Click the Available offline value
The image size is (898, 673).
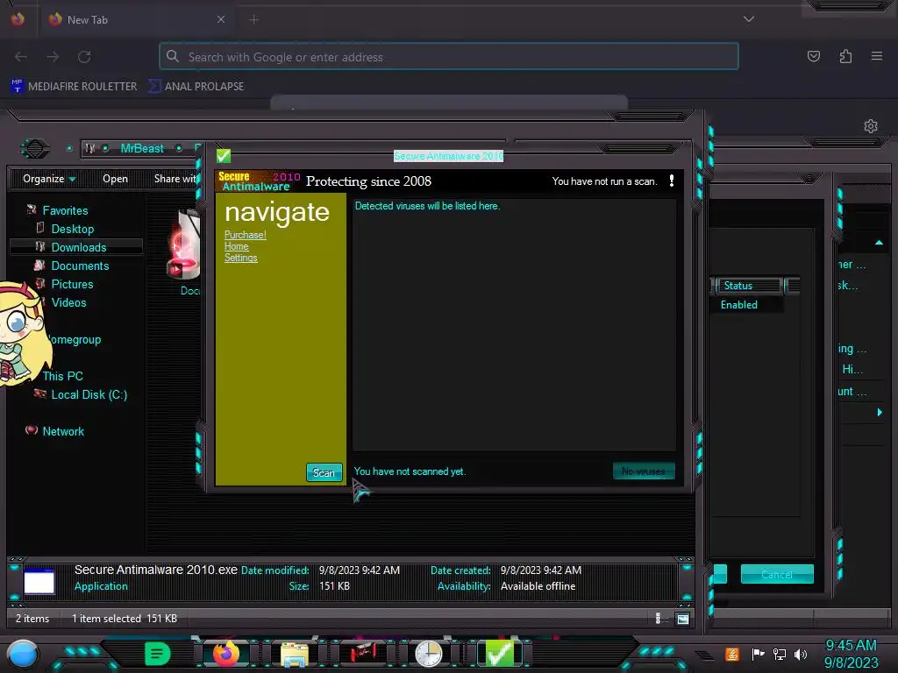(538, 586)
